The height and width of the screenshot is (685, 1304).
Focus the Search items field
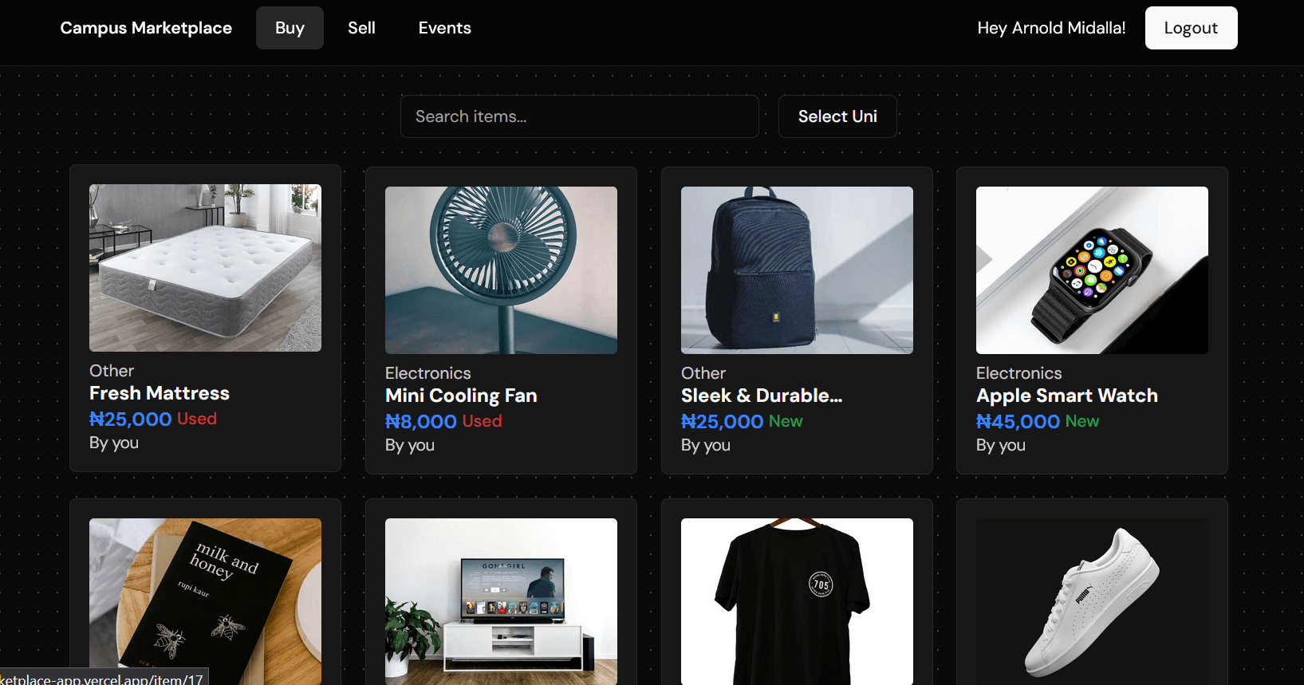coord(579,116)
